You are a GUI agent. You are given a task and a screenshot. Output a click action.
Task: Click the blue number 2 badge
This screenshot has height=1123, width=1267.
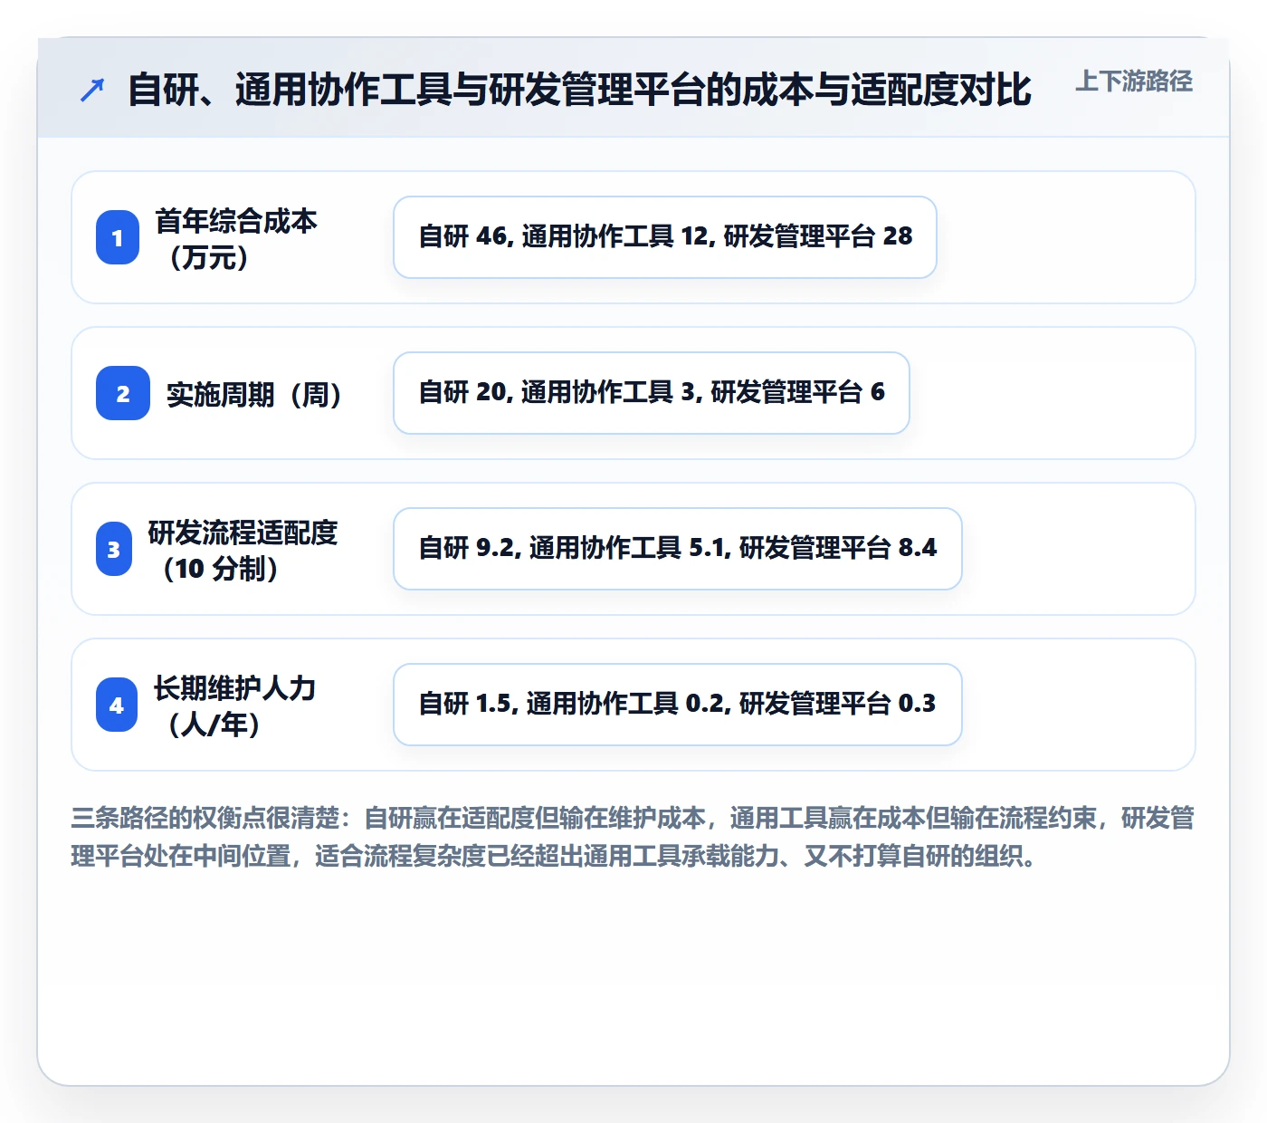click(x=123, y=393)
